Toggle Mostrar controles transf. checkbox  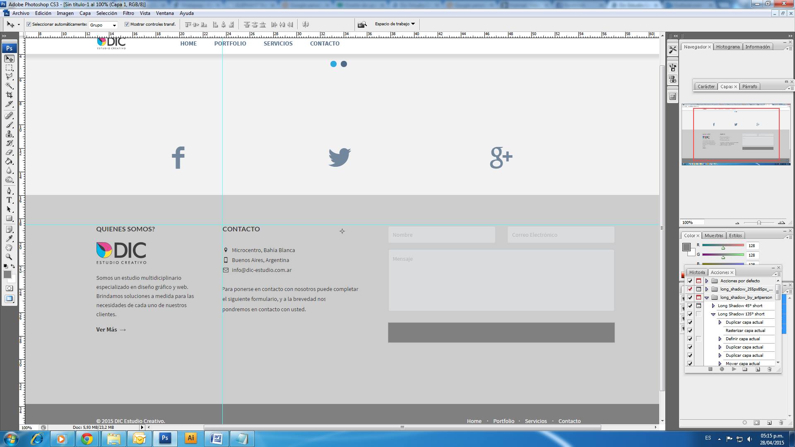tap(127, 24)
